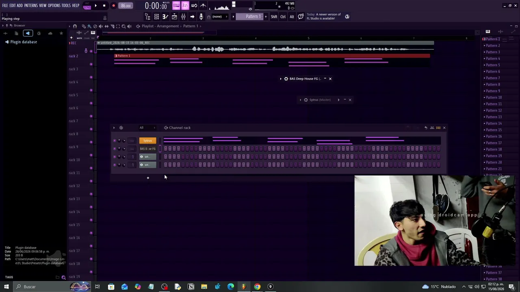
Task: Open the ADD menu
Action: pyautogui.click(x=19, y=6)
